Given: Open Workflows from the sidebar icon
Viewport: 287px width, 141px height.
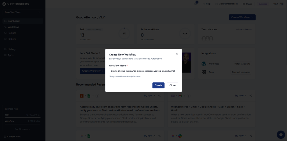Looking at the screenshot, I should tap(5, 27).
